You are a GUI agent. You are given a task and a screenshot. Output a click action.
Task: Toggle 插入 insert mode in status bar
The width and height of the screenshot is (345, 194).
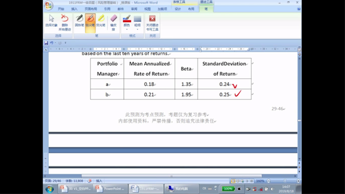99,180
